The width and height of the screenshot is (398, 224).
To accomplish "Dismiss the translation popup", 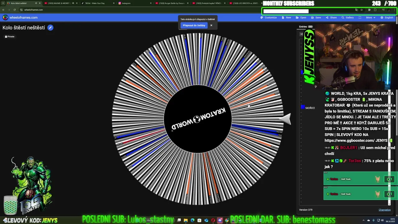I will click(x=211, y=26).
